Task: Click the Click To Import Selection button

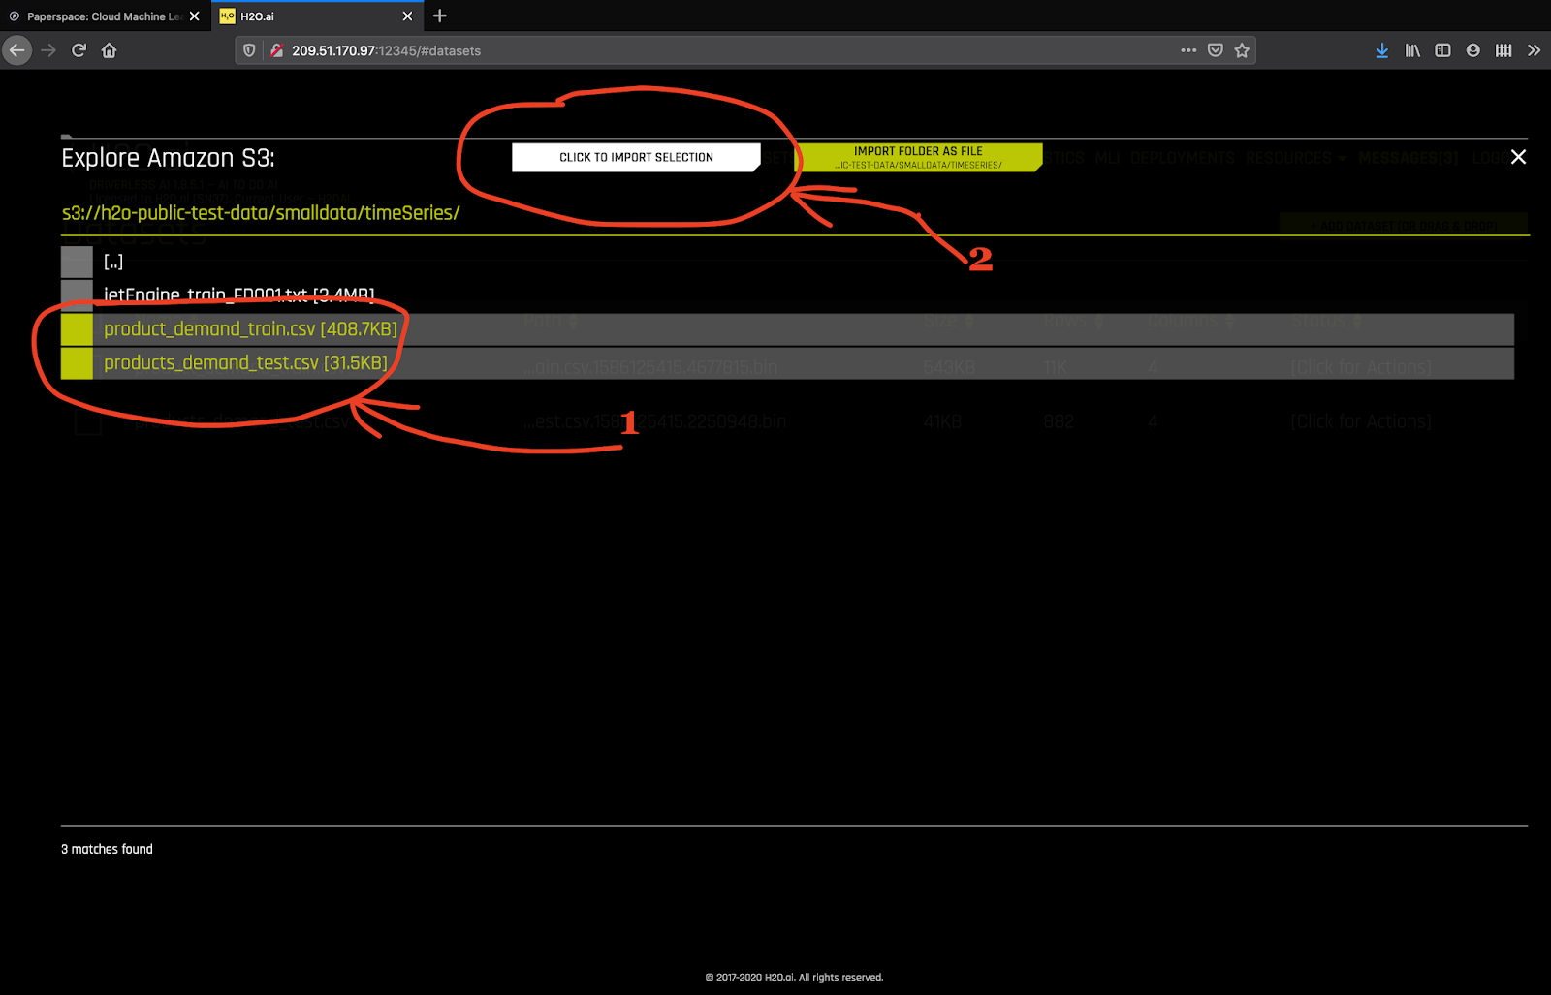Action: tap(636, 157)
